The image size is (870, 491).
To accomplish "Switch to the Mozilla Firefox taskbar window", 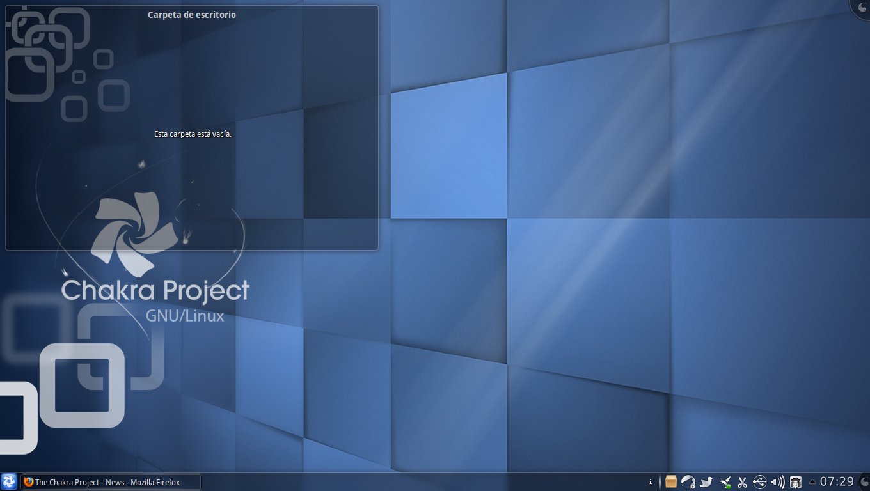I will pos(111,482).
